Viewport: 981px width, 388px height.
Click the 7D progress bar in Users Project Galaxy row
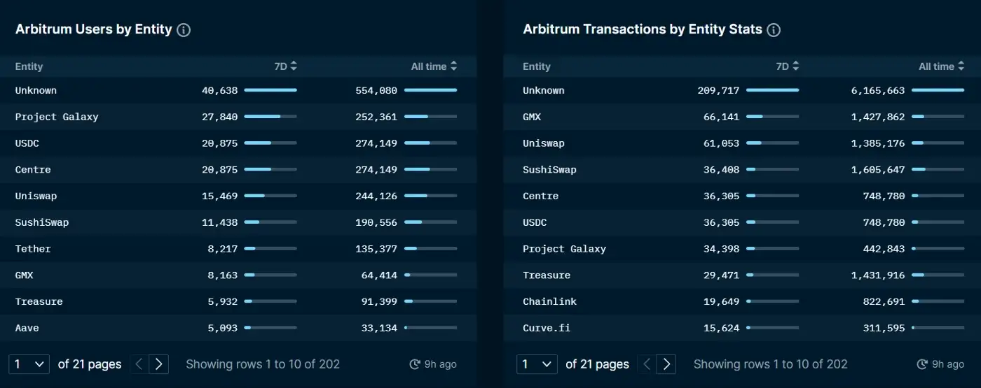click(x=270, y=117)
